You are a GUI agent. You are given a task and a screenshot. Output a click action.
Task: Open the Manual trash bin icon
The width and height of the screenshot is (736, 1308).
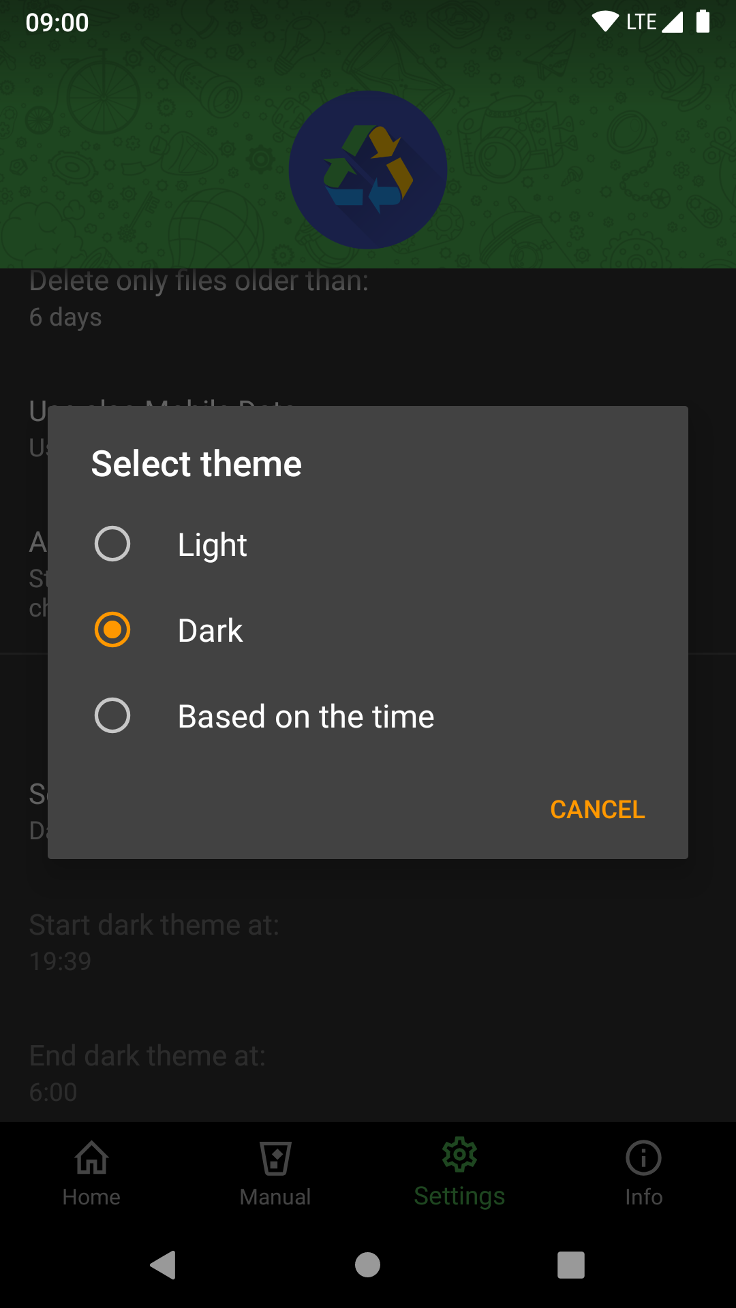(276, 1158)
